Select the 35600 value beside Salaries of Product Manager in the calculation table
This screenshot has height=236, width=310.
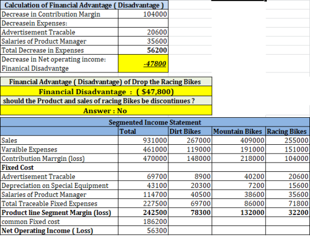pyautogui.click(x=143, y=41)
